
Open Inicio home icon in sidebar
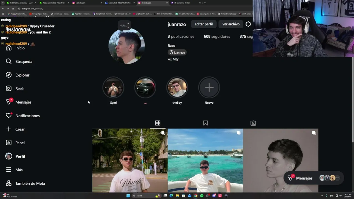[9, 48]
